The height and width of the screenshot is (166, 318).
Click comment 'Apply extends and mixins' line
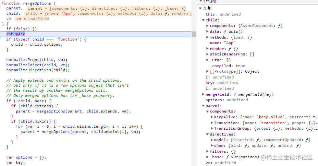tap(64, 80)
